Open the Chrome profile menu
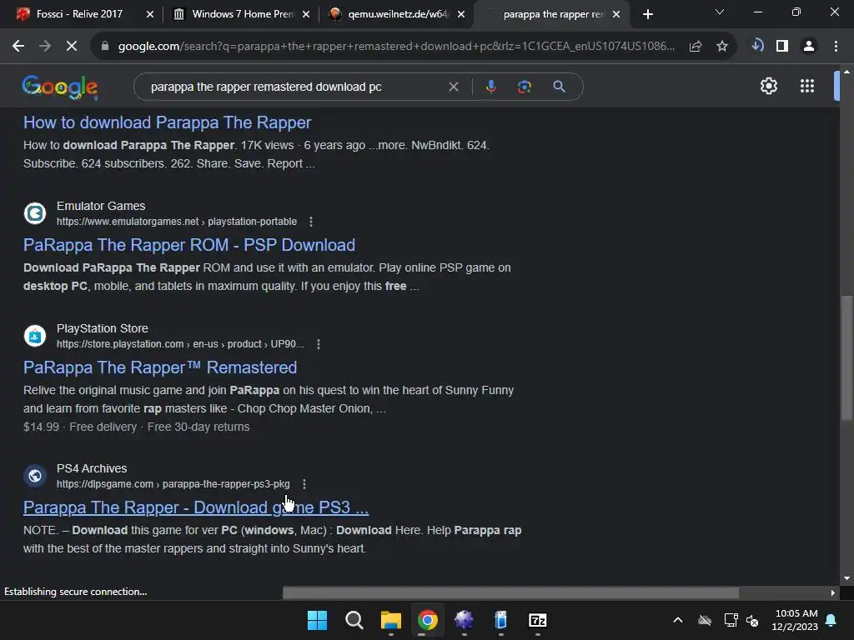The height and width of the screenshot is (640, 854). pos(809,47)
